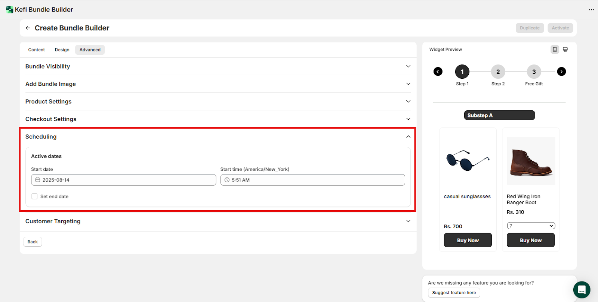The height and width of the screenshot is (302, 598).
Task: Click Suggest feature here button
Action: pyautogui.click(x=454, y=293)
